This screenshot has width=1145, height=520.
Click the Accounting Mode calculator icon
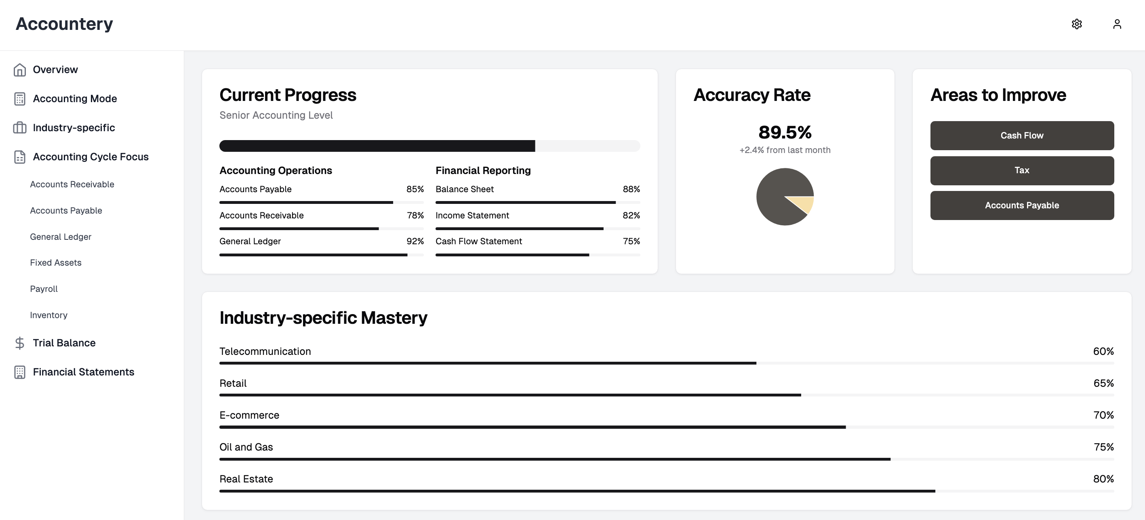(19, 99)
